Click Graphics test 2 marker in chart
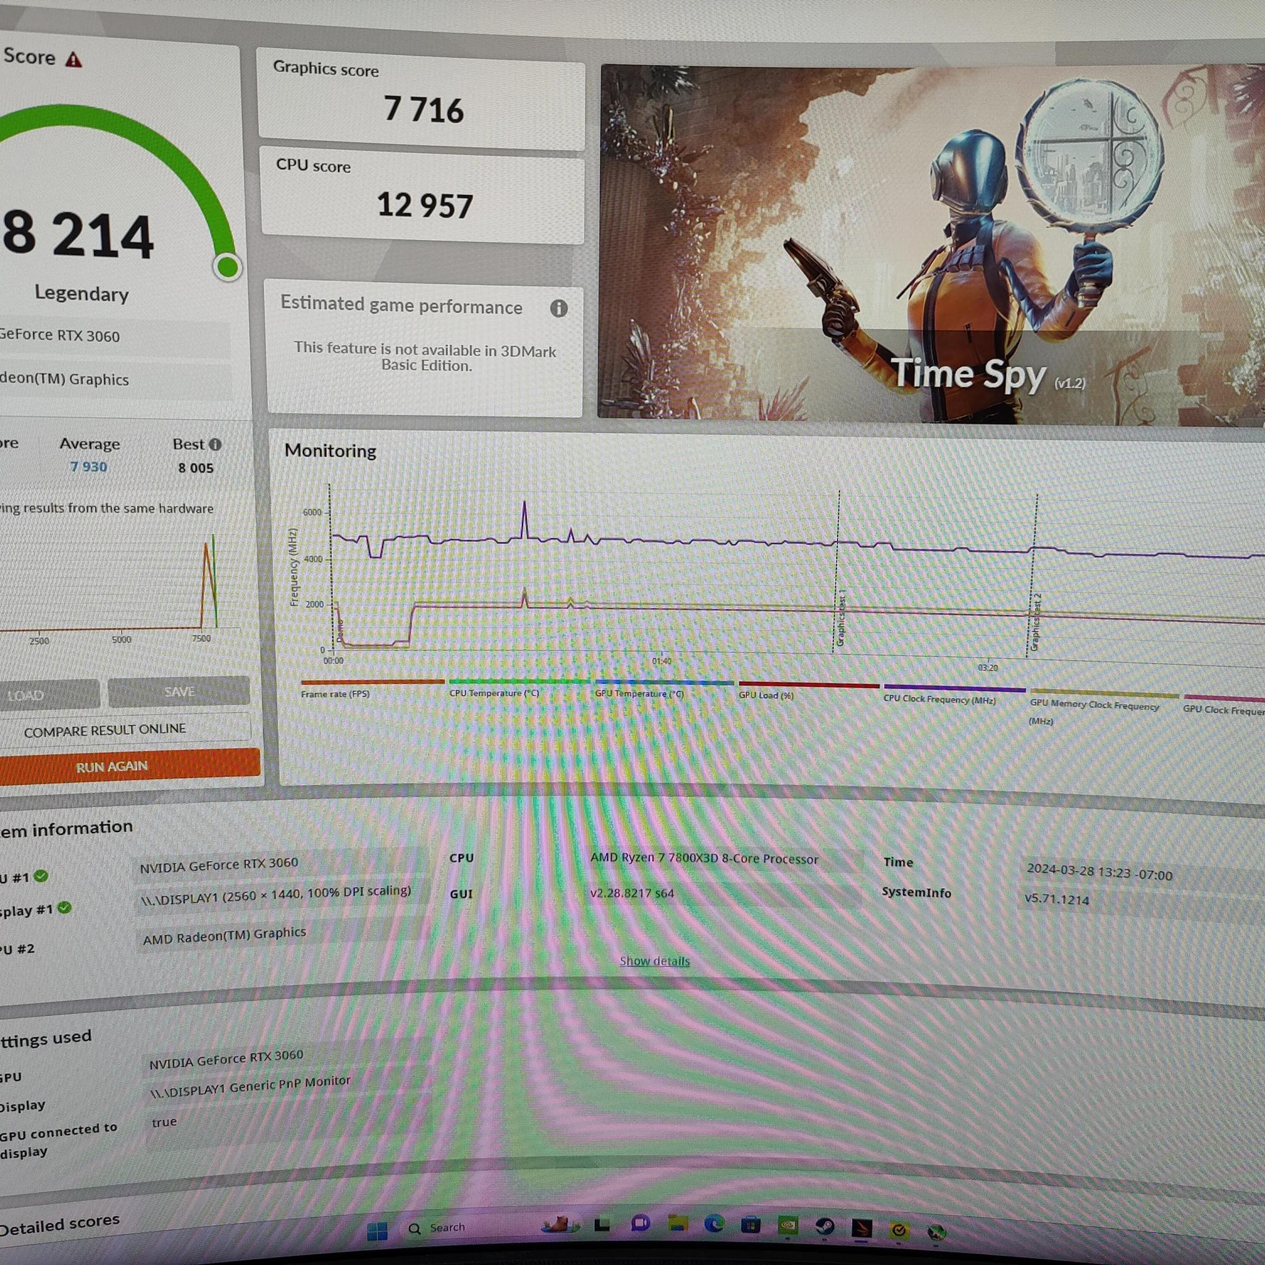The width and height of the screenshot is (1265, 1265). (x=1035, y=623)
